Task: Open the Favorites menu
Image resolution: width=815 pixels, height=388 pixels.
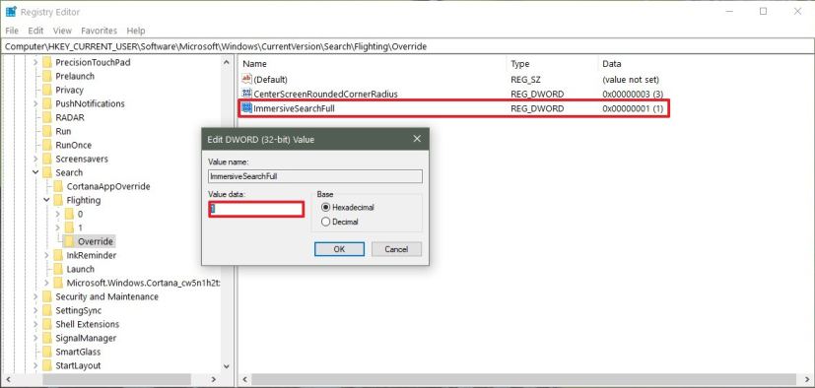Action: pos(99,31)
